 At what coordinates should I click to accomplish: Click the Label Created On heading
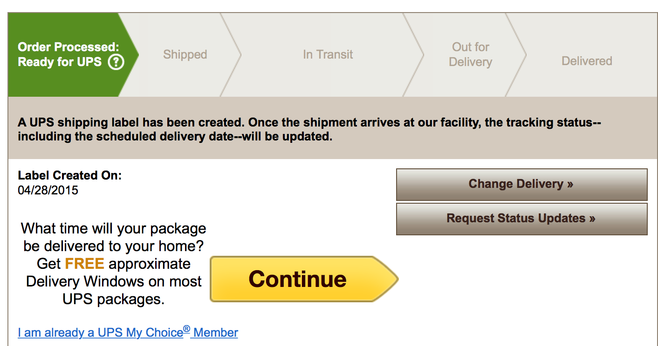click(69, 175)
